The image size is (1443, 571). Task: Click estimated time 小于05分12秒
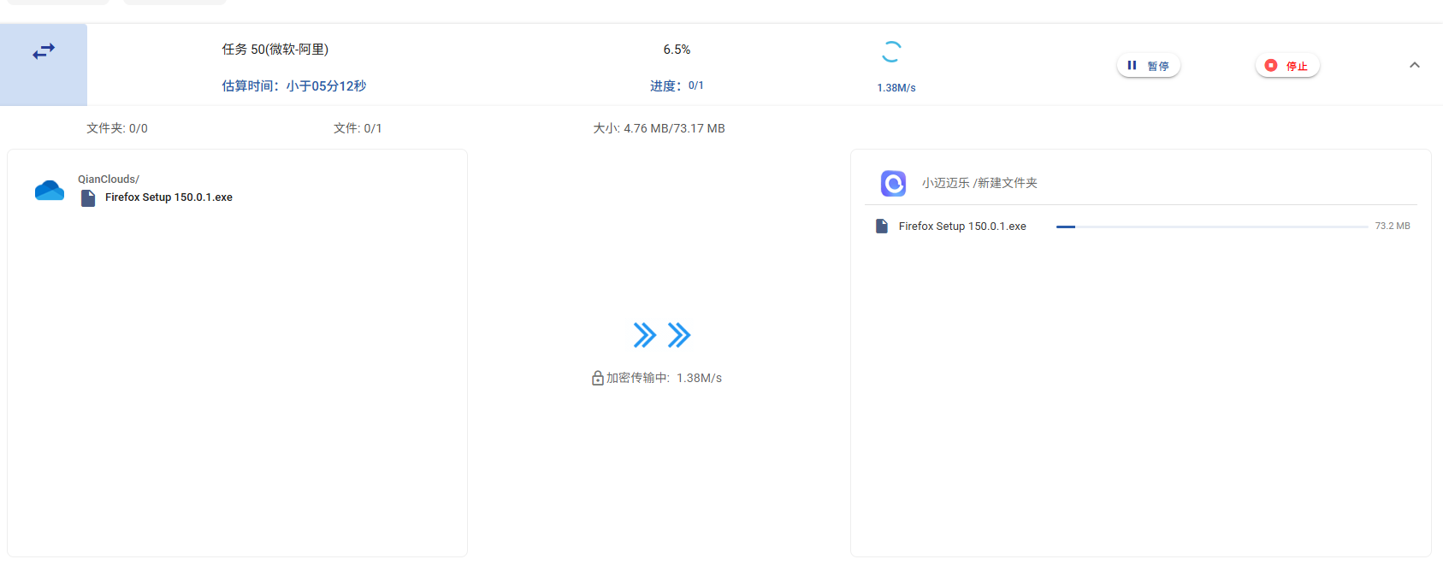pyautogui.click(x=326, y=85)
